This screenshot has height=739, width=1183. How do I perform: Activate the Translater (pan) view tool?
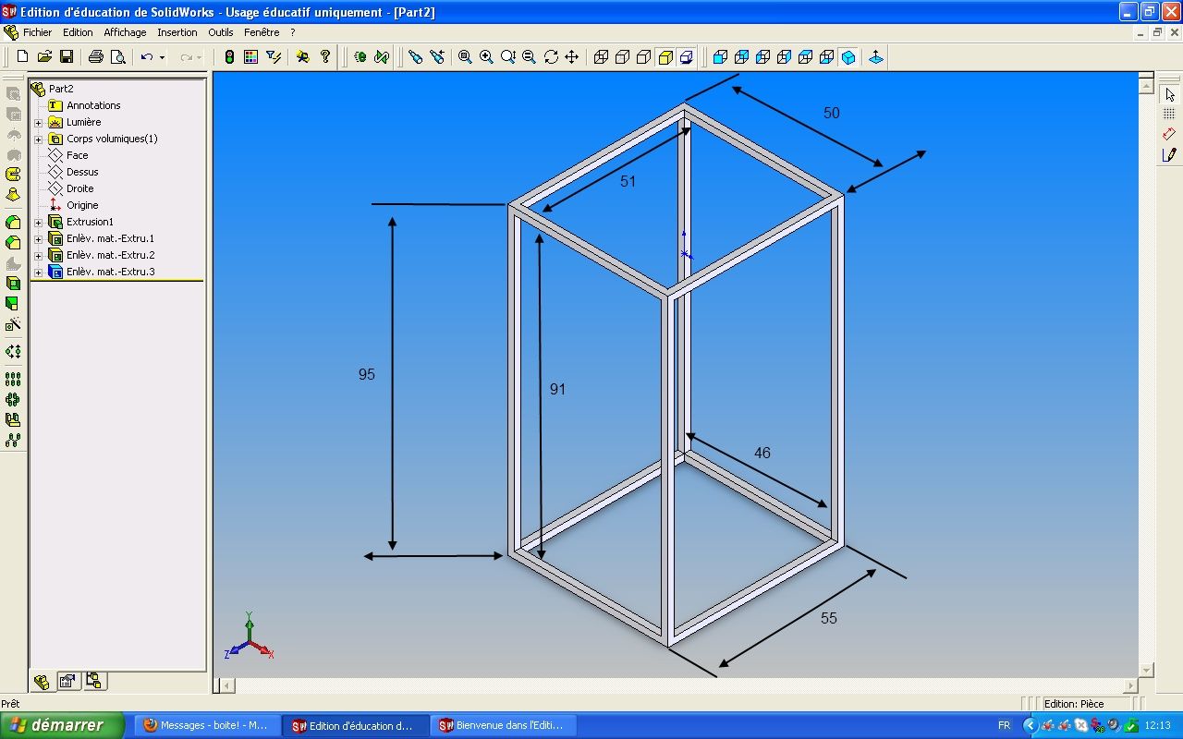point(573,56)
